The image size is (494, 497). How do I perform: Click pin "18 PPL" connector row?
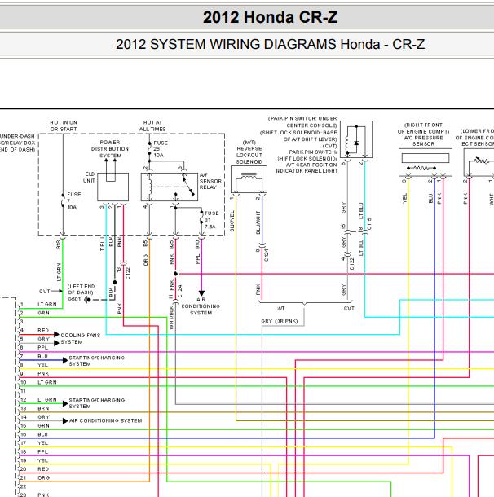tap(33, 451)
